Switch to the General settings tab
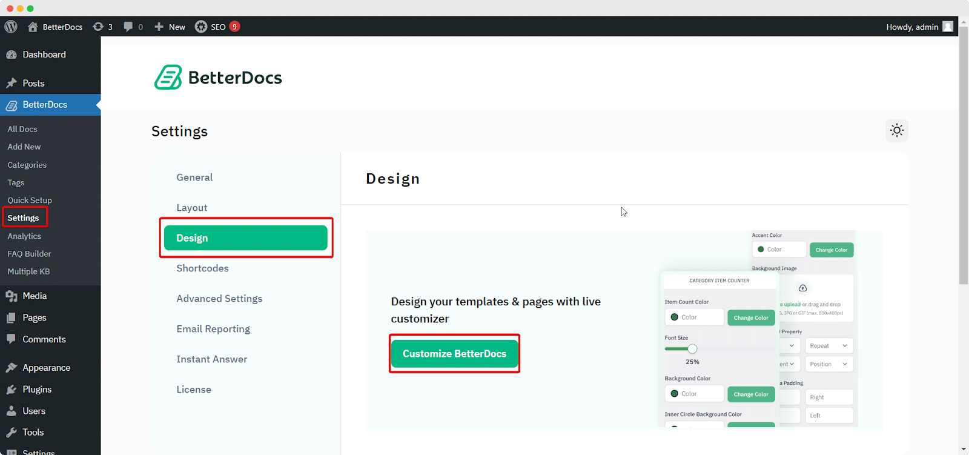This screenshot has height=455, width=969. [x=194, y=178]
